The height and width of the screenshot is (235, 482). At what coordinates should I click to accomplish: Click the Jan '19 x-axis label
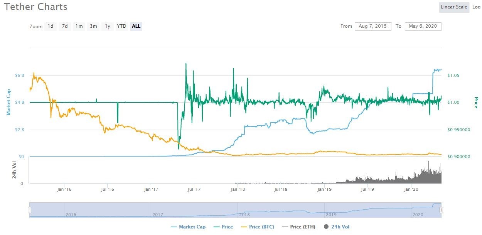click(325, 189)
